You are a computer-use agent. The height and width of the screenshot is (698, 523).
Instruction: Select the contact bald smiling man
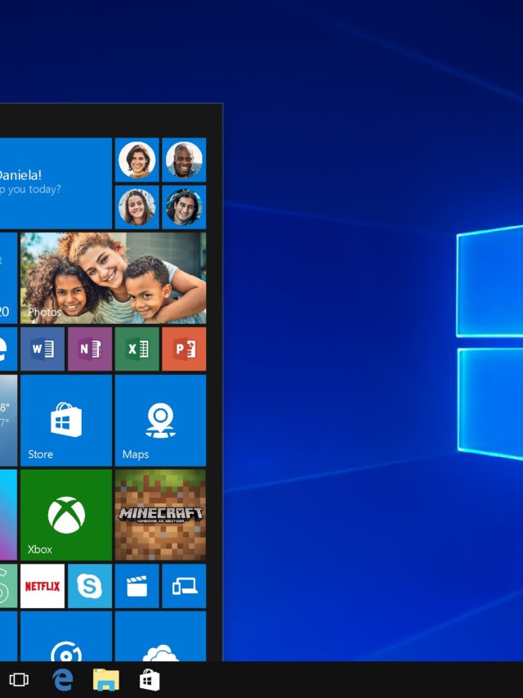coord(184,160)
